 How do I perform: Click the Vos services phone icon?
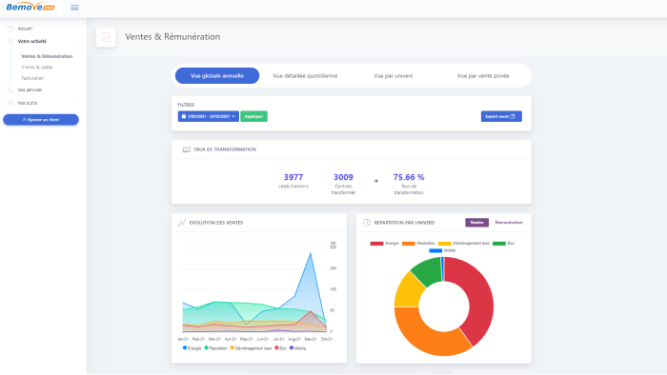tap(10, 89)
